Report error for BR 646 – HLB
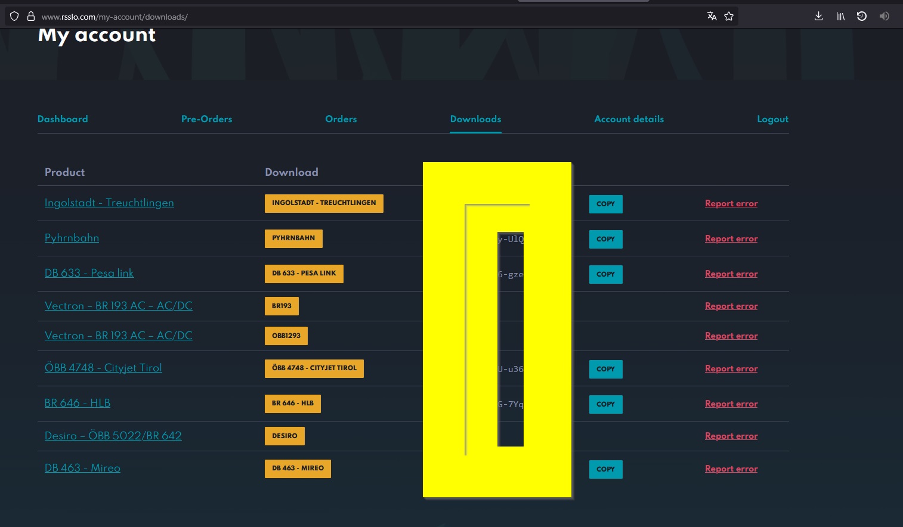 click(731, 404)
